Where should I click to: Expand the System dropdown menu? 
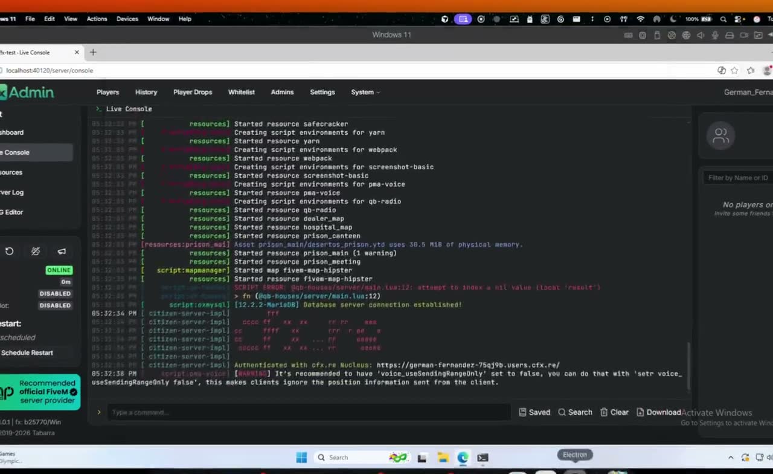(365, 93)
